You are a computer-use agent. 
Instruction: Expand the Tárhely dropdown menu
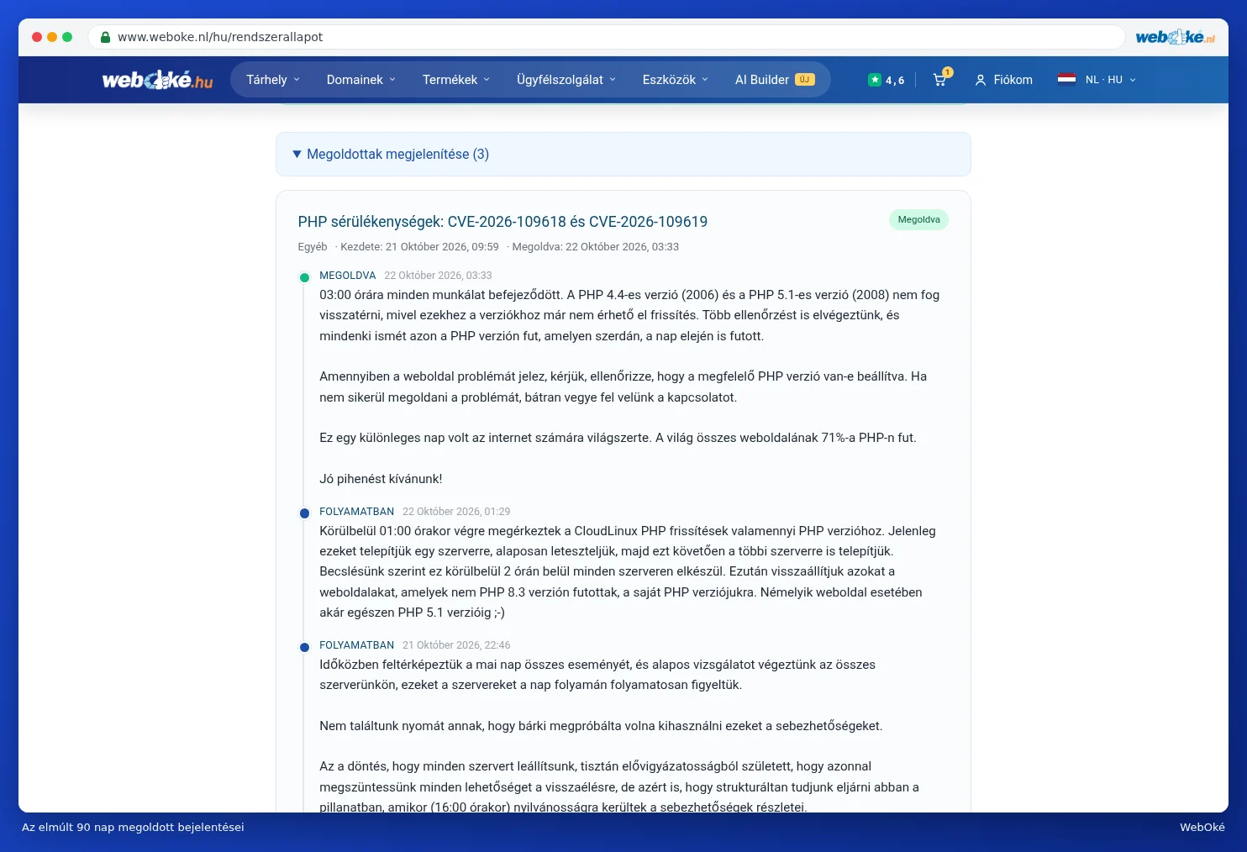(273, 80)
